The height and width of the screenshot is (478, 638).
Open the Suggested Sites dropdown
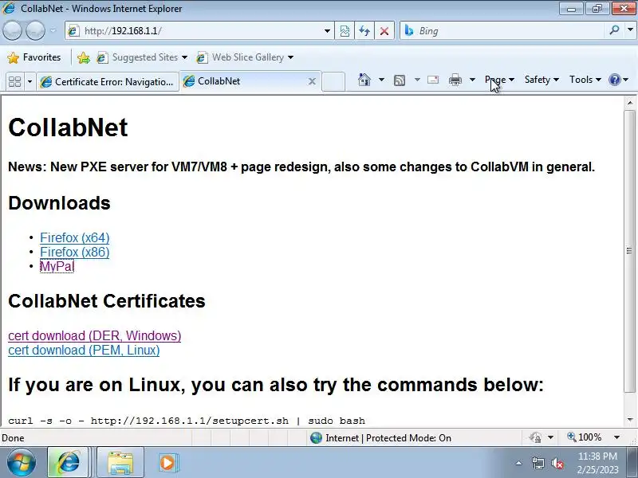(x=142, y=57)
